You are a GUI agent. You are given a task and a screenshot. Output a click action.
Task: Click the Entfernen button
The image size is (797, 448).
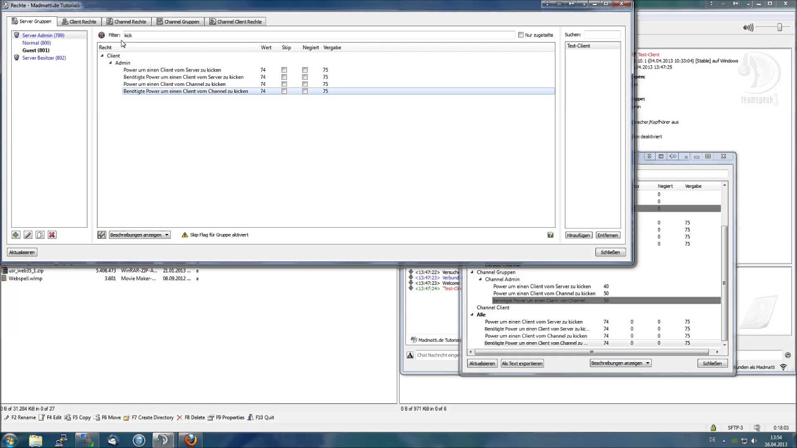tap(607, 235)
